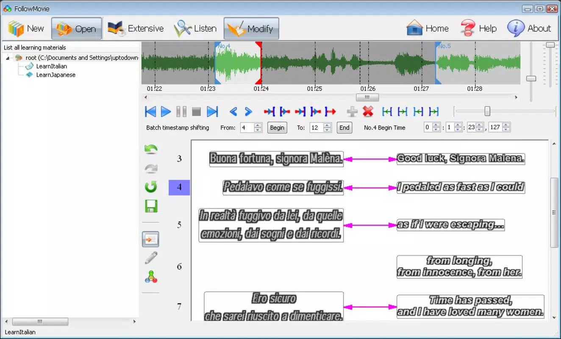Pause playback with the grey pause icon
The image size is (561, 339).
click(x=181, y=111)
